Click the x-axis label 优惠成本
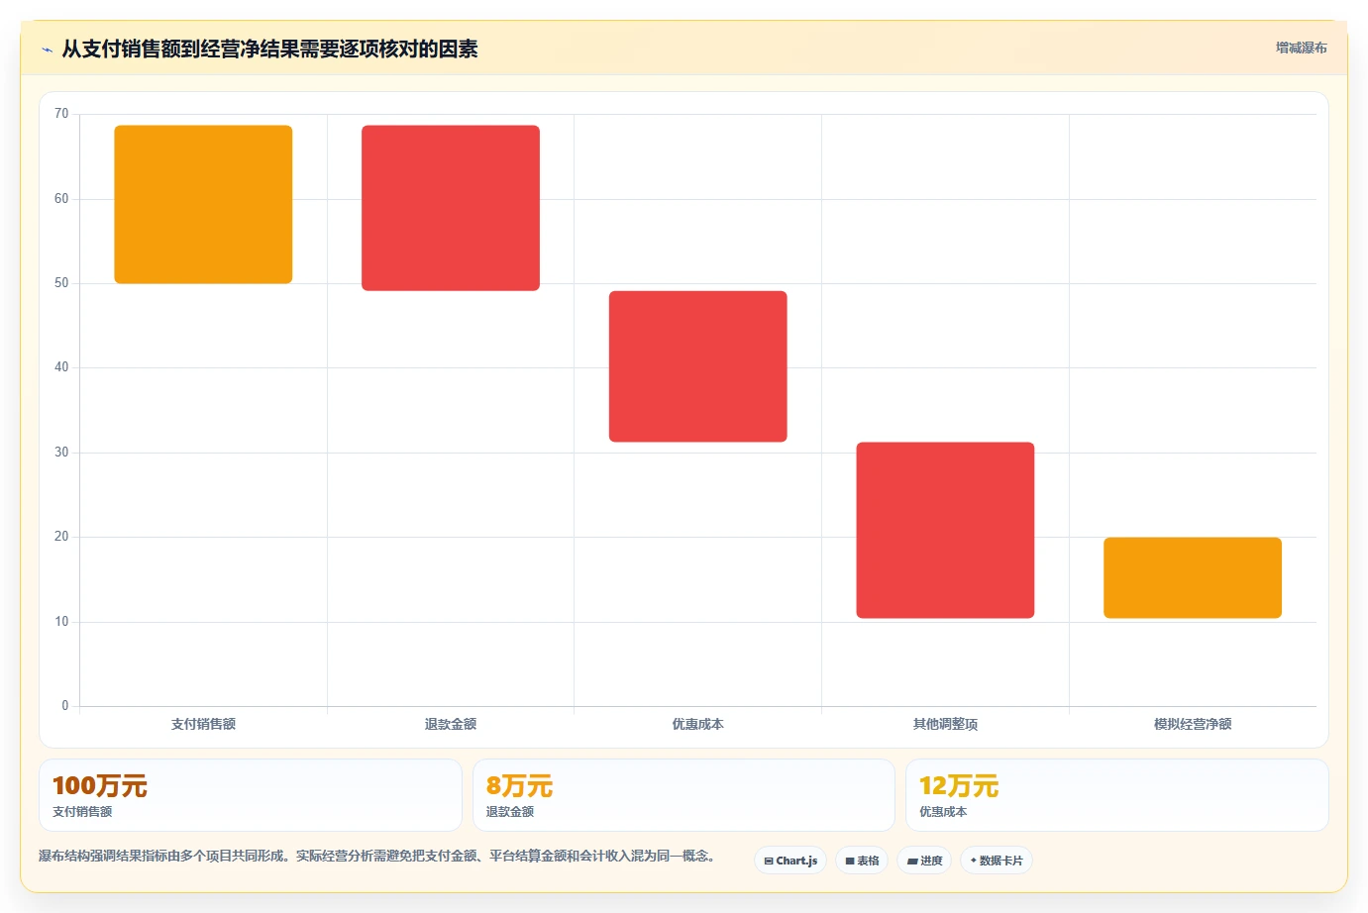Viewport: 1368px width, 913px height. pyautogui.click(x=698, y=724)
